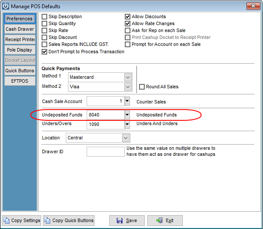Toggle the Skip Discount checkbox
This screenshot has width=263, height=229.
pyautogui.click(x=44, y=37)
